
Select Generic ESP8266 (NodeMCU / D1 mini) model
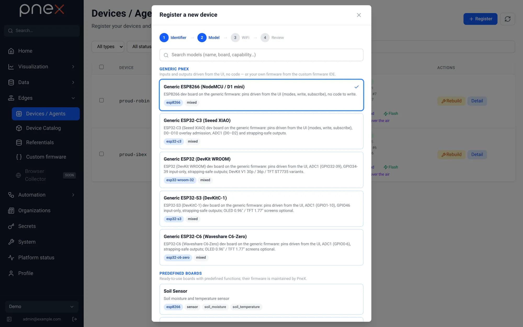click(261, 95)
